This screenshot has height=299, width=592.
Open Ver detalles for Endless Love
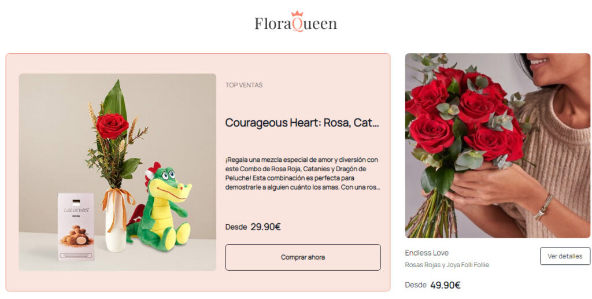pos(565,256)
